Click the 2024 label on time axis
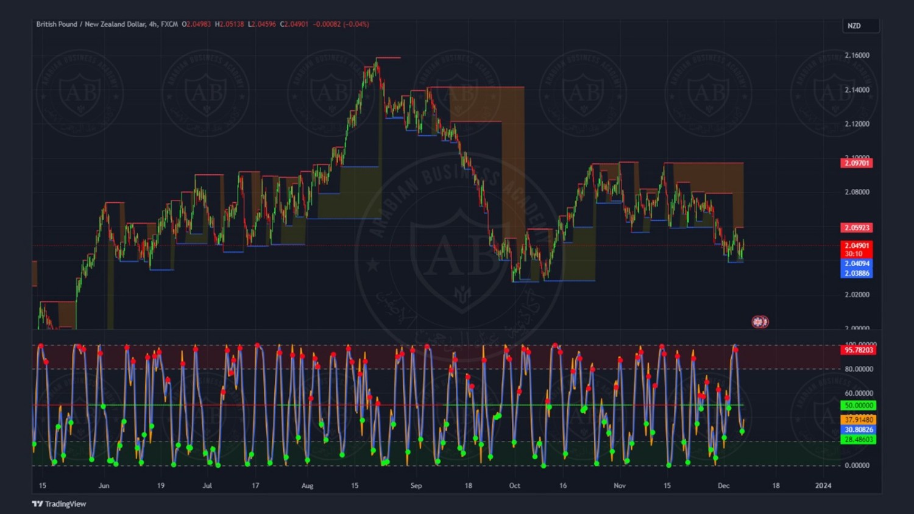 pos(823,486)
